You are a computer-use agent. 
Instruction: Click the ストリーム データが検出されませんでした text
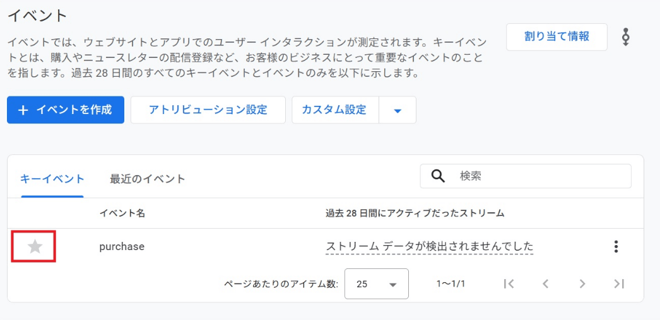click(x=429, y=246)
